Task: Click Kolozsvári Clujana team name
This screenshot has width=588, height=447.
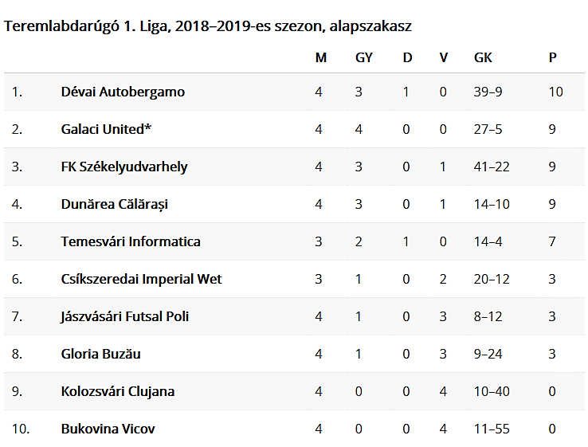Action: tap(118, 391)
